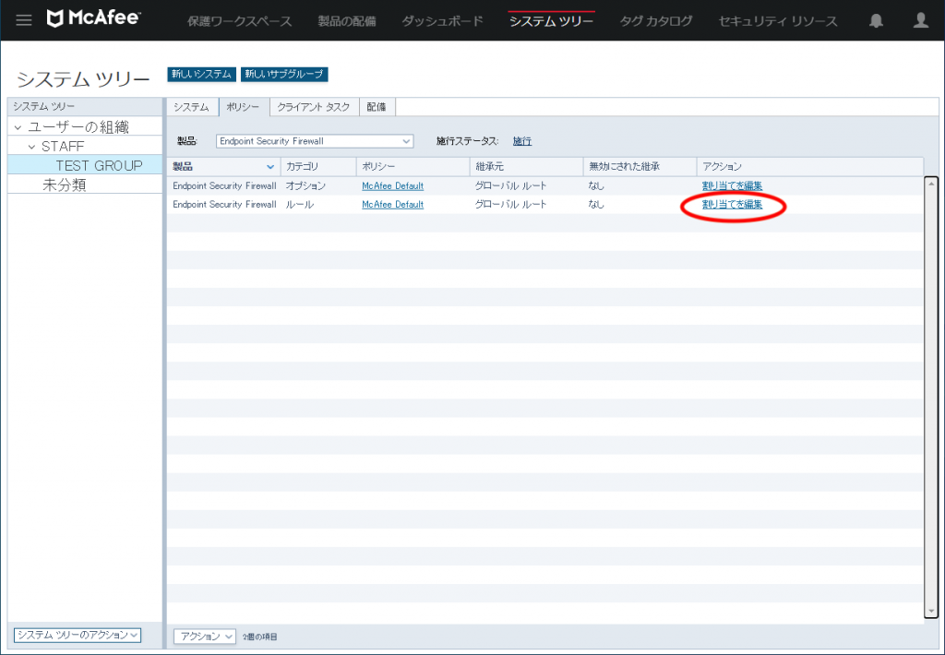
Task: Click the 継承元 column header
Action: point(526,167)
